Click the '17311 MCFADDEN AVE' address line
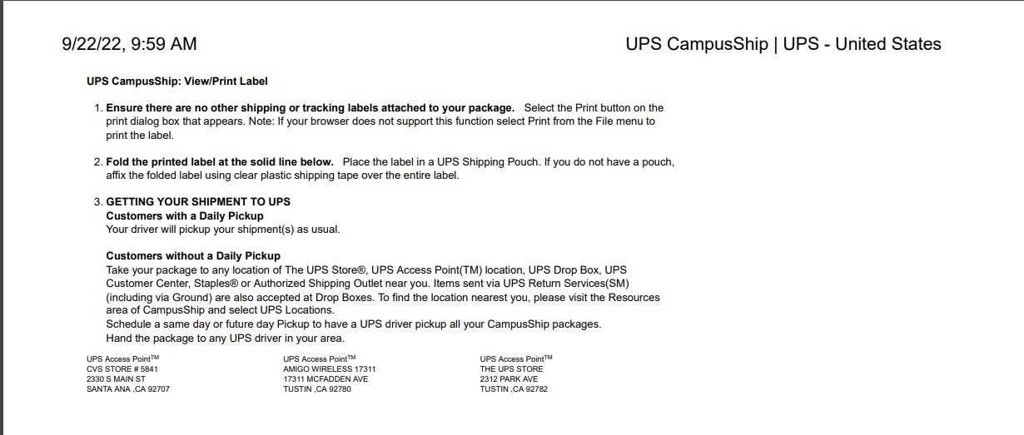 326,378
